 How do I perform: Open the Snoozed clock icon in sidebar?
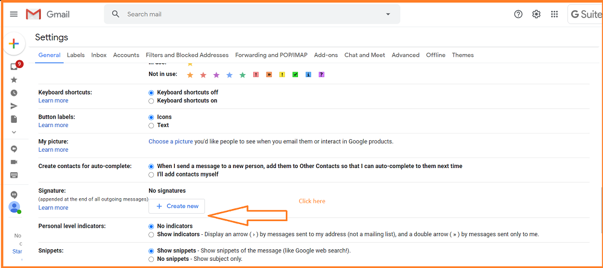click(x=14, y=93)
